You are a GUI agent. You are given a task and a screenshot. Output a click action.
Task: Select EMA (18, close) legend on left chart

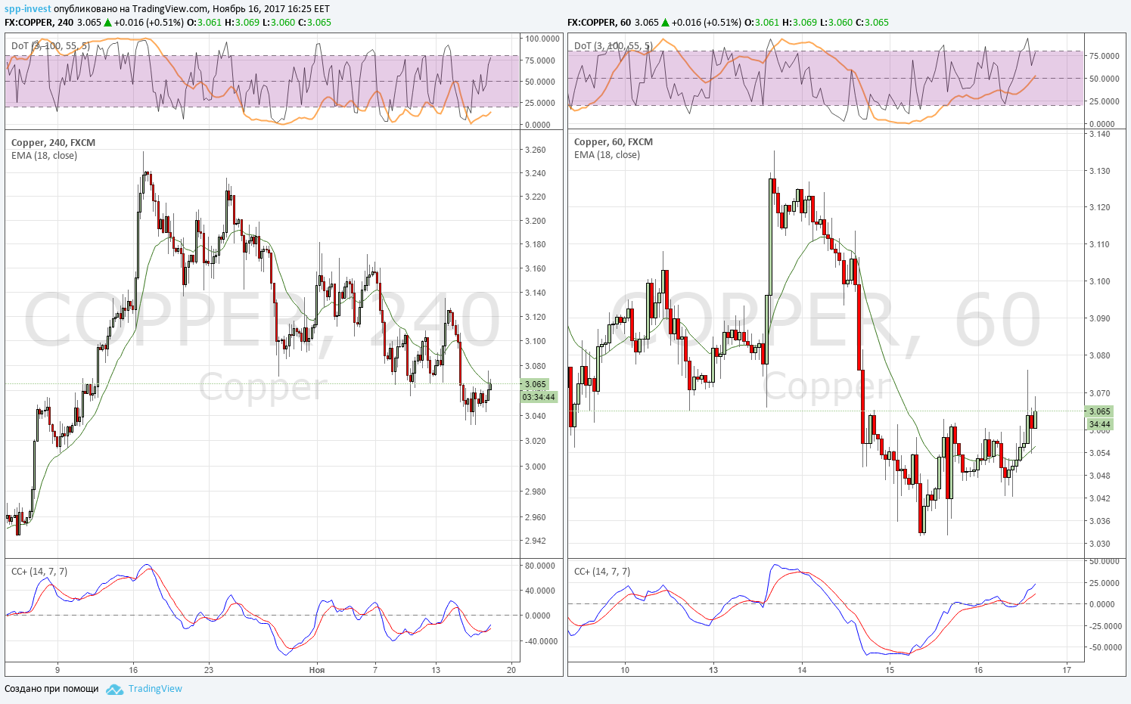[44, 156]
